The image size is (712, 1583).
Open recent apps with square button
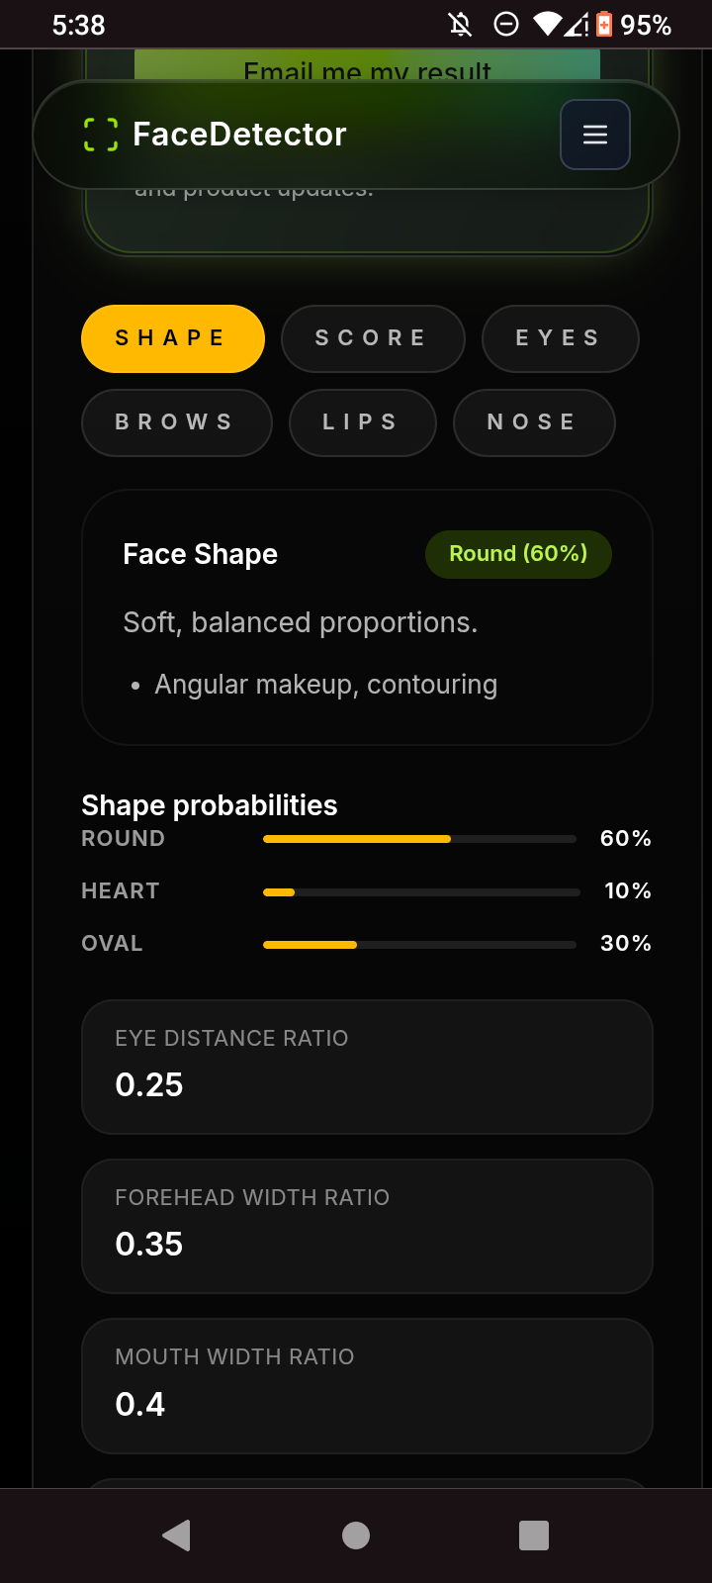click(534, 1536)
